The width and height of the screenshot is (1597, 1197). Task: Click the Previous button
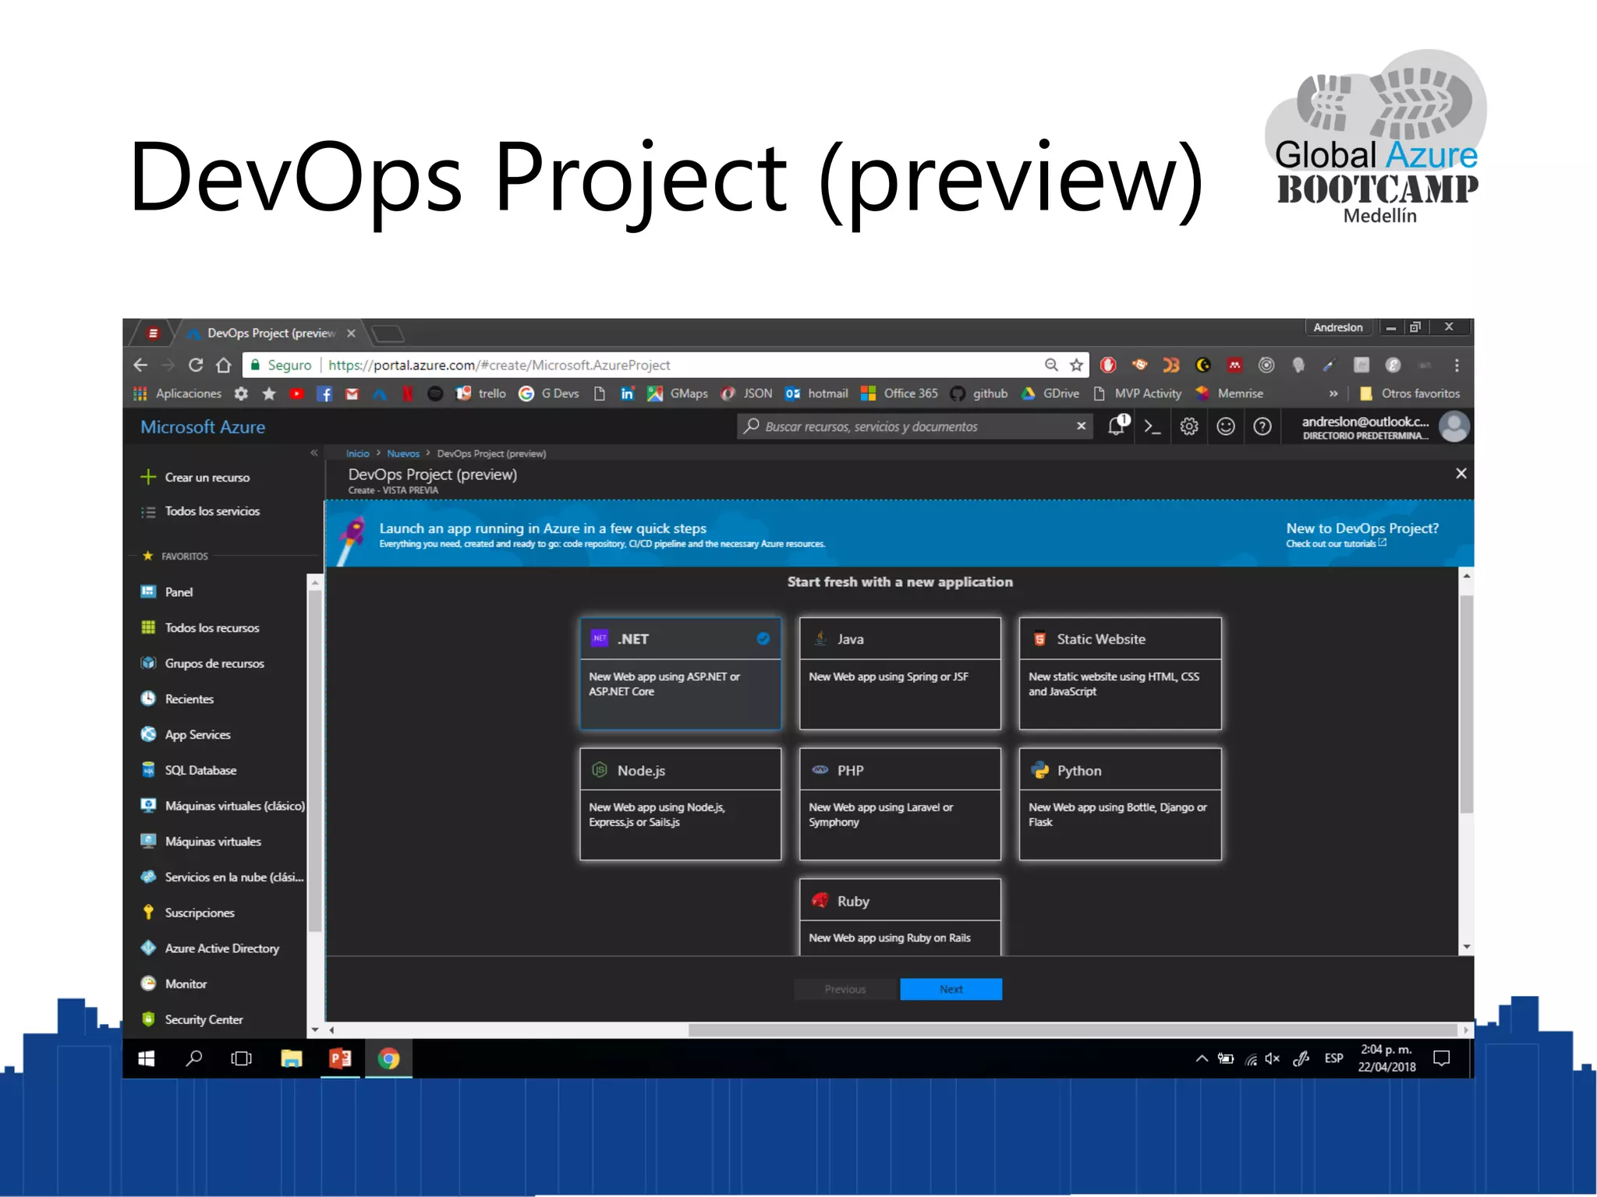pyautogui.click(x=846, y=989)
